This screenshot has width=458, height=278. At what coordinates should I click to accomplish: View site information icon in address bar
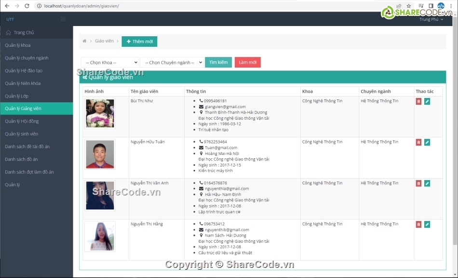pos(39,6)
